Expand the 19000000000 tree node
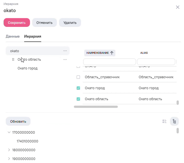Screen dimensions: 184x163 9,159
